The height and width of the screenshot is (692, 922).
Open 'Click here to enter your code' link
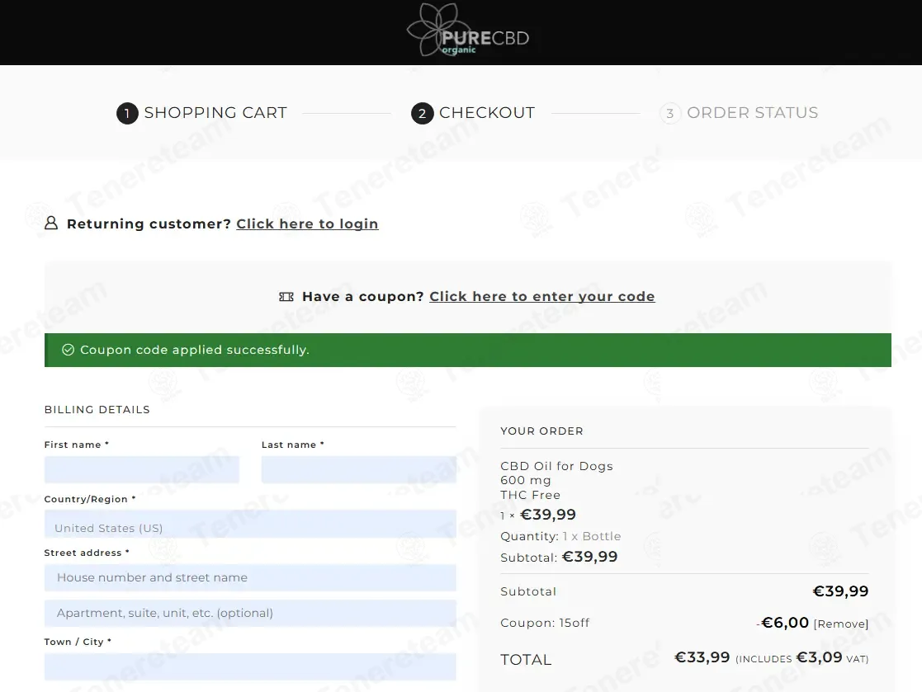[542, 297]
